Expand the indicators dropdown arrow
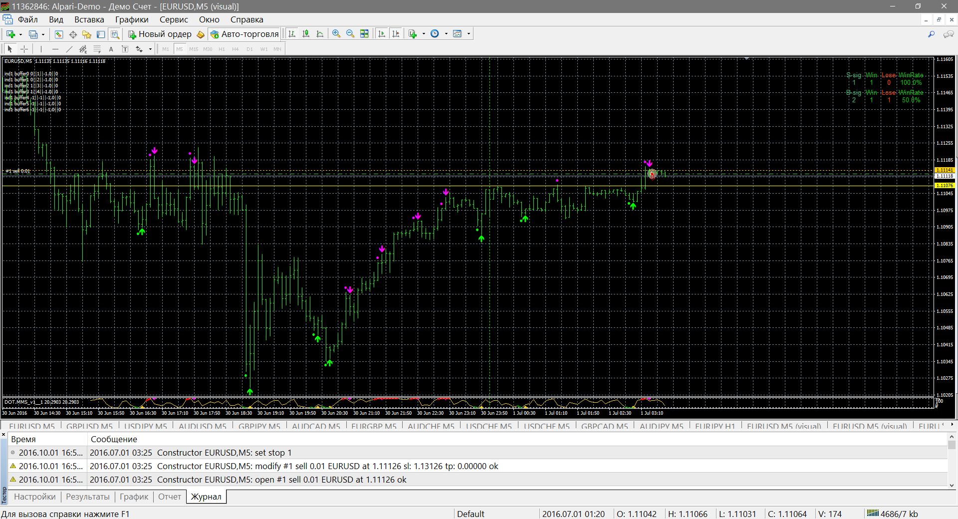 click(x=424, y=34)
